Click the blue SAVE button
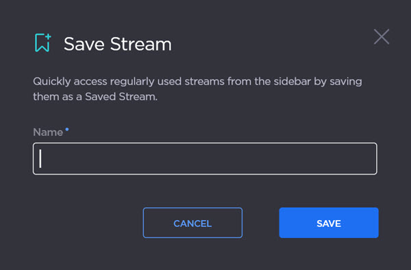The width and height of the screenshot is (411, 270). [329, 223]
